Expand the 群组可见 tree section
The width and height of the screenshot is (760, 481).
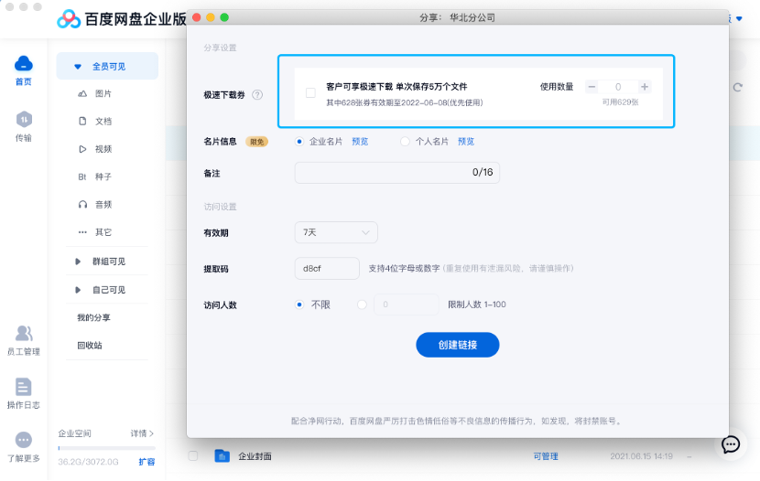[x=78, y=262]
